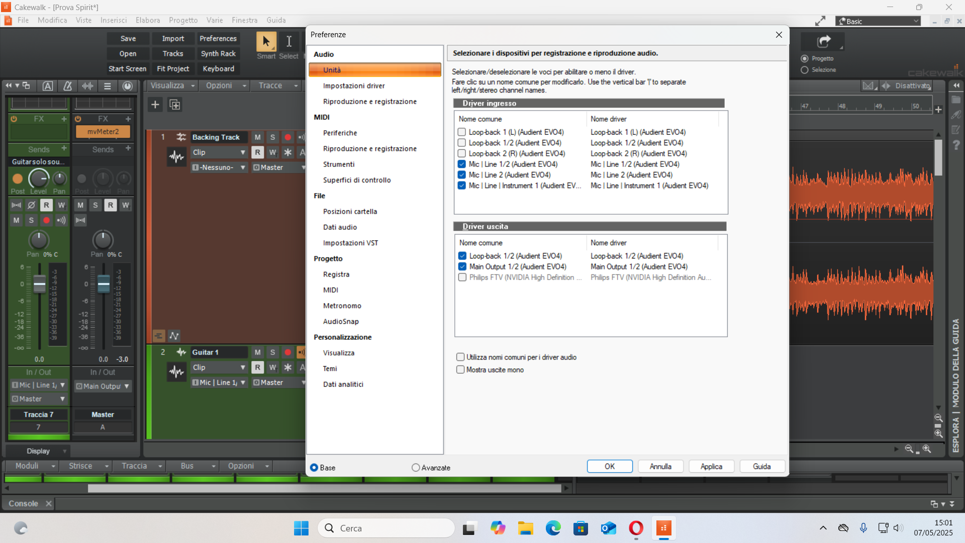965x543 pixels.
Task: Mute the Backing Track
Action: (257, 137)
